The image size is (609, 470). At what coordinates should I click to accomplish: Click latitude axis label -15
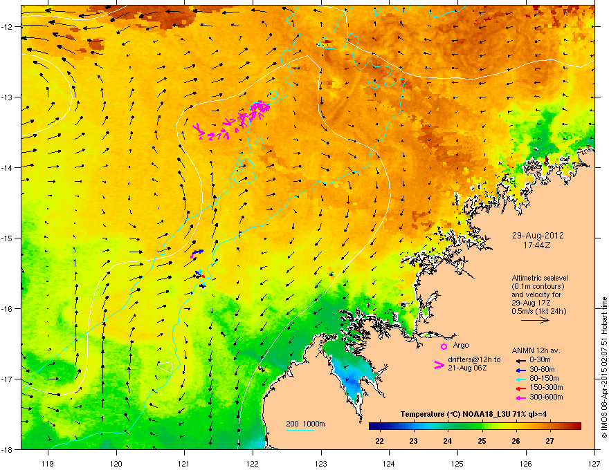[7, 238]
